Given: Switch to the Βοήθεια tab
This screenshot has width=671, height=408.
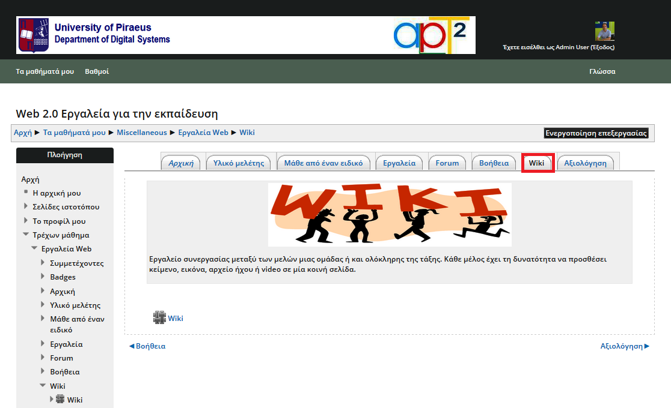Looking at the screenshot, I should (494, 163).
